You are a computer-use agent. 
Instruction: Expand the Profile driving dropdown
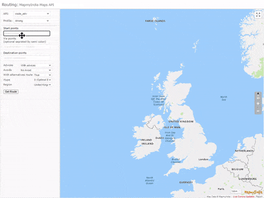tap(32, 21)
